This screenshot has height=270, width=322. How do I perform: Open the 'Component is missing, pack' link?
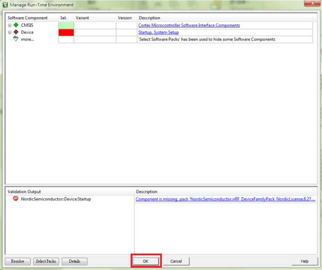coord(225,199)
